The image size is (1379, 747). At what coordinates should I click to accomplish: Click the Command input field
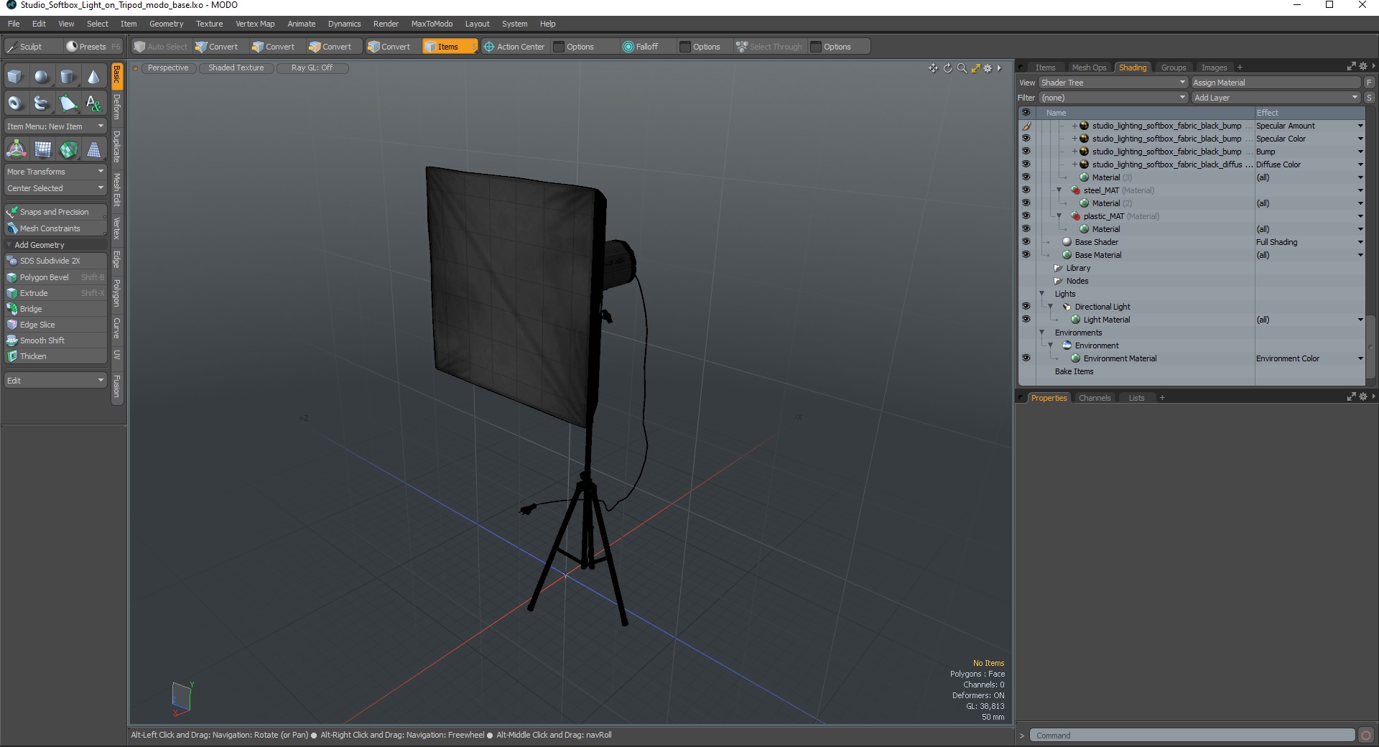click(1192, 736)
